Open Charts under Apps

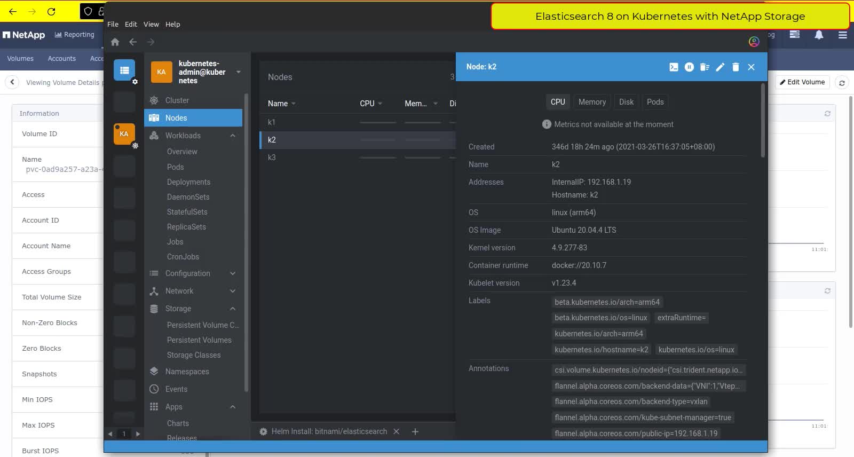click(x=178, y=423)
